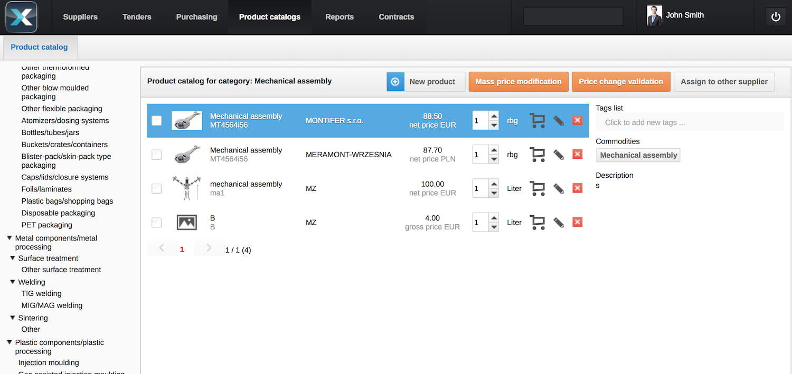This screenshot has height=374, width=792.
Task: Click the New product button
Action: (x=426, y=82)
